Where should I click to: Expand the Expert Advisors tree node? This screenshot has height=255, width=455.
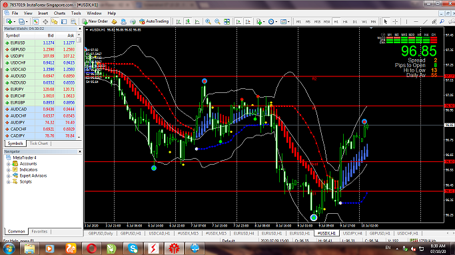pyautogui.click(x=9, y=176)
